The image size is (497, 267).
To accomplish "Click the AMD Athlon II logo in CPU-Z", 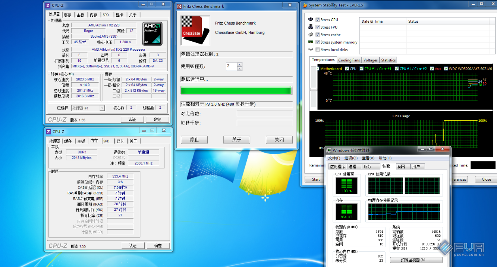I will pyautogui.click(x=152, y=34).
